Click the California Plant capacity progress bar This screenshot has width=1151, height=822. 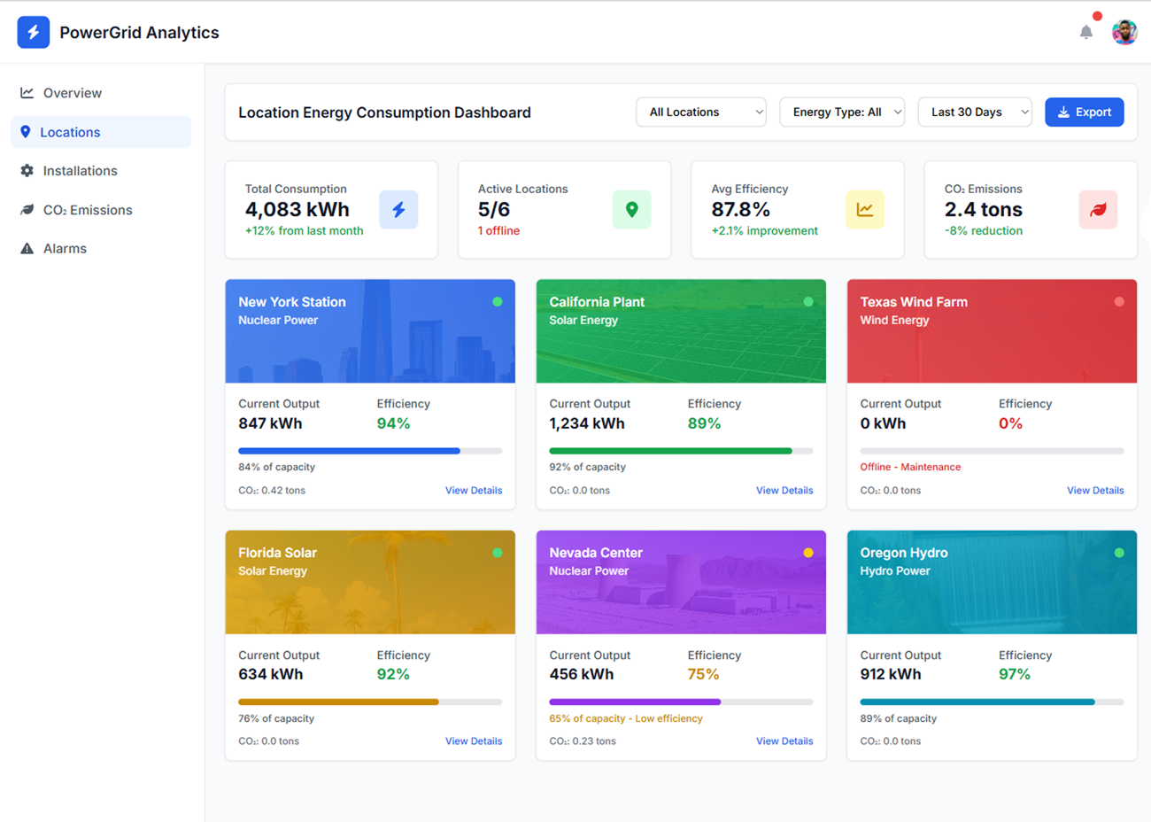tap(680, 451)
